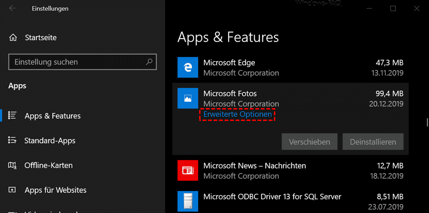Viewport: 429px width, 213px height.
Task: Click the Microsoft News app icon
Action: tap(188, 170)
